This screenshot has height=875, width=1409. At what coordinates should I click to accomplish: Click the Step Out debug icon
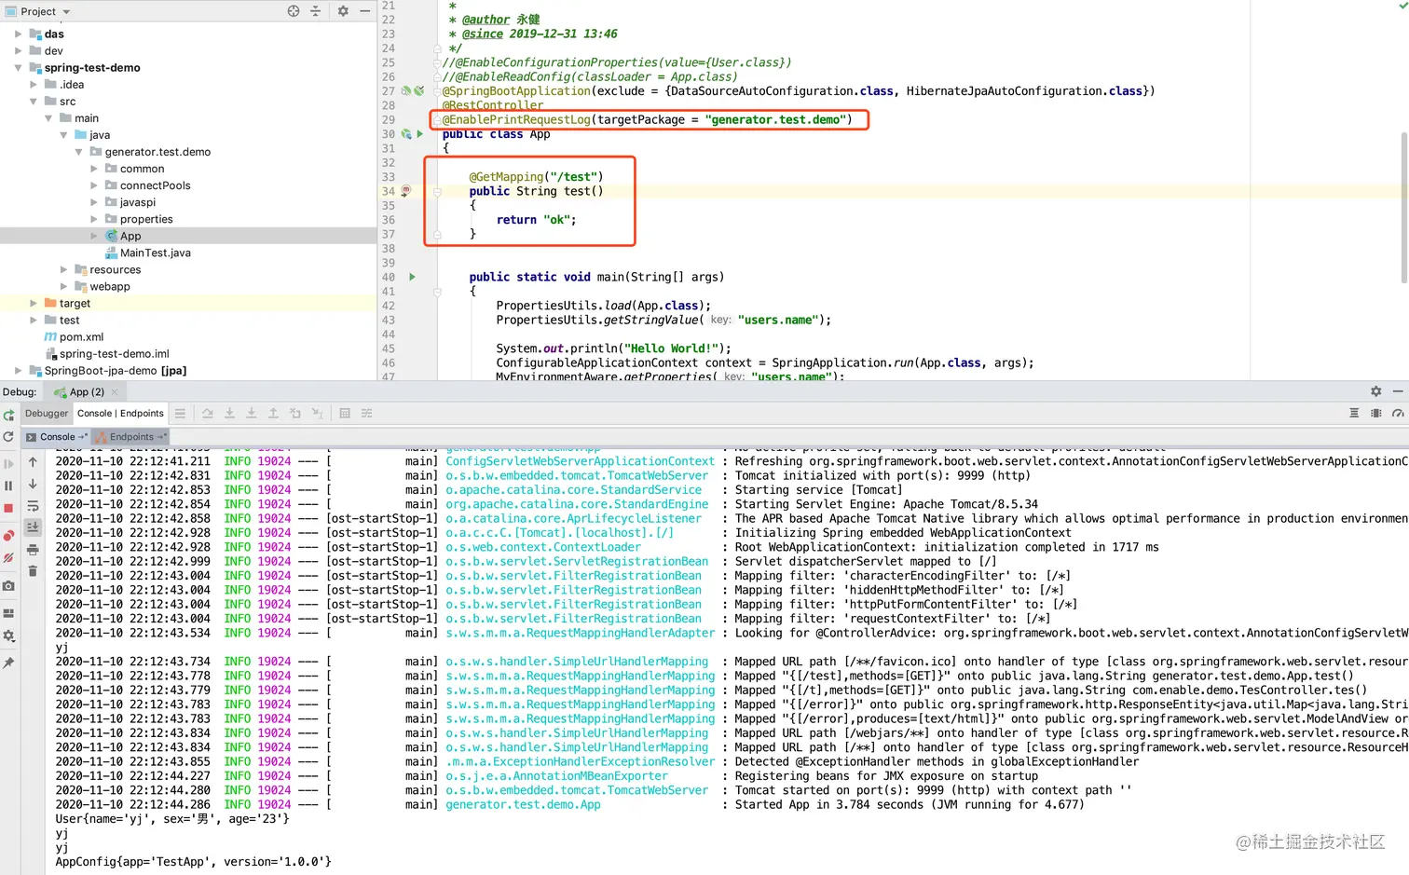(273, 414)
